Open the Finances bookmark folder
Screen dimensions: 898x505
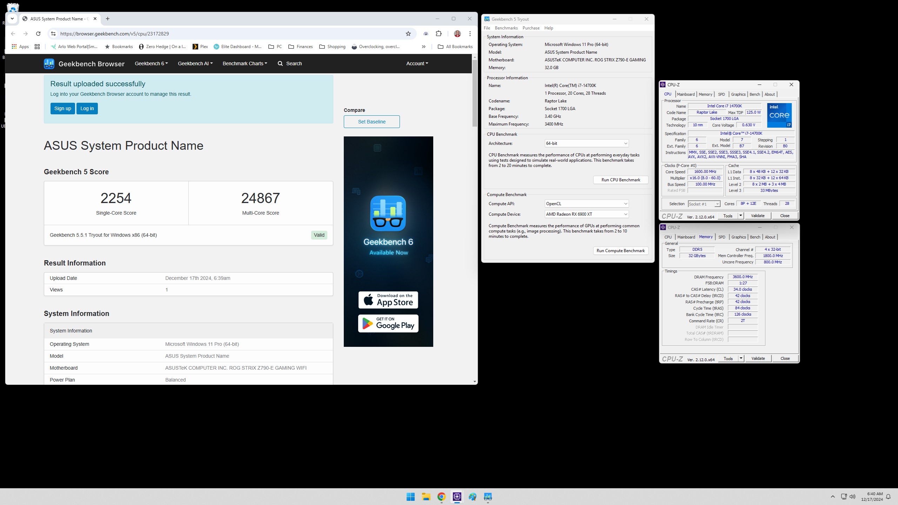pos(301,47)
